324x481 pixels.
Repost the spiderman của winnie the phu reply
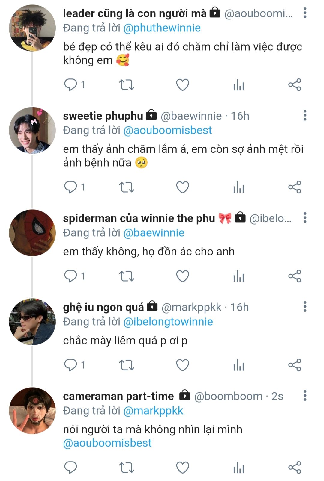click(x=127, y=276)
